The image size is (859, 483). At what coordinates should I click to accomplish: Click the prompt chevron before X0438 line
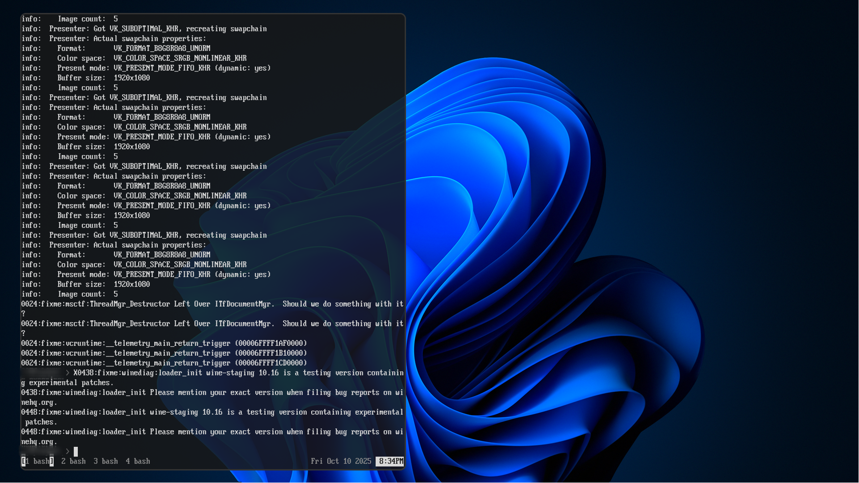tap(68, 373)
